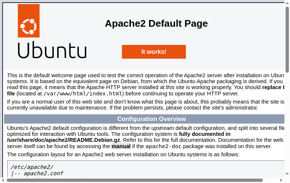
Task: Click the "/etc/apache2/" line in code block
Action: tap(32, 167)
